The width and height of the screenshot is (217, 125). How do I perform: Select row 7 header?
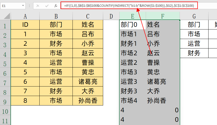(5, 82)
